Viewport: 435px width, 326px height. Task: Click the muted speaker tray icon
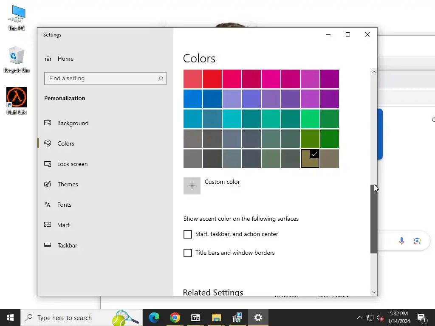click(380, 318)
